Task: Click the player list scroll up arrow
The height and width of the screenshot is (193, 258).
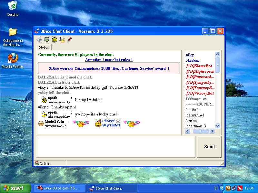Action: [217, 54]
